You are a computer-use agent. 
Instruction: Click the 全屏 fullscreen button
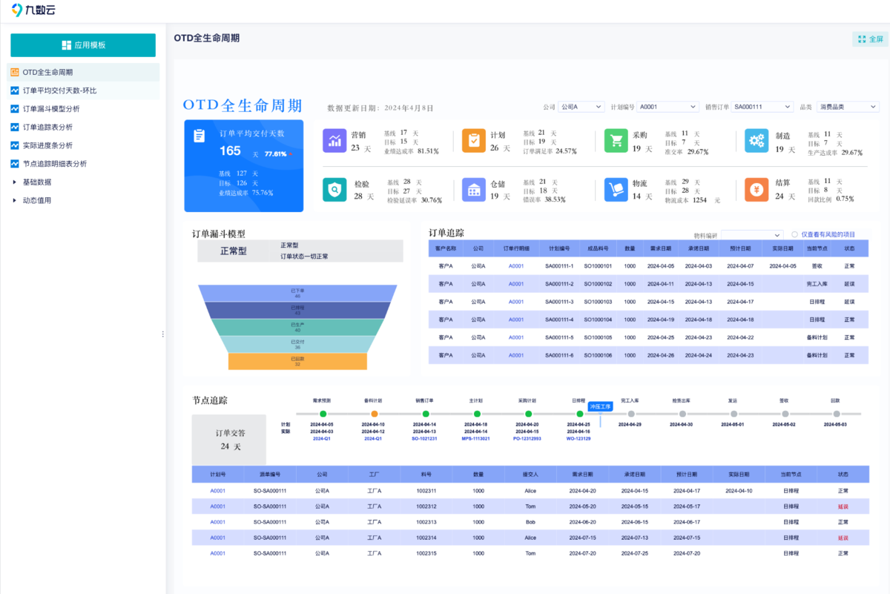point(870,39)
